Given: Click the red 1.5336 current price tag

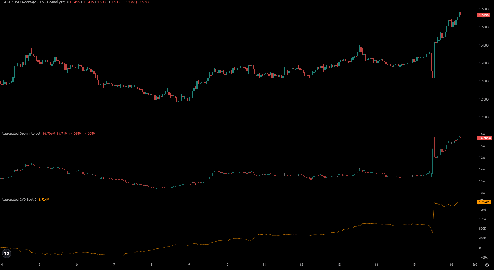Looking at the screenshot, I should click(484, 15).
